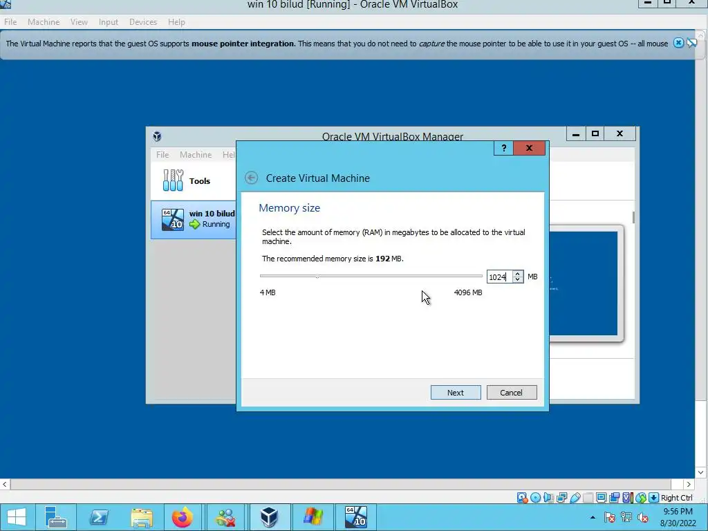Click Next in Create Virtual Machine wizard

coord(456,393)
